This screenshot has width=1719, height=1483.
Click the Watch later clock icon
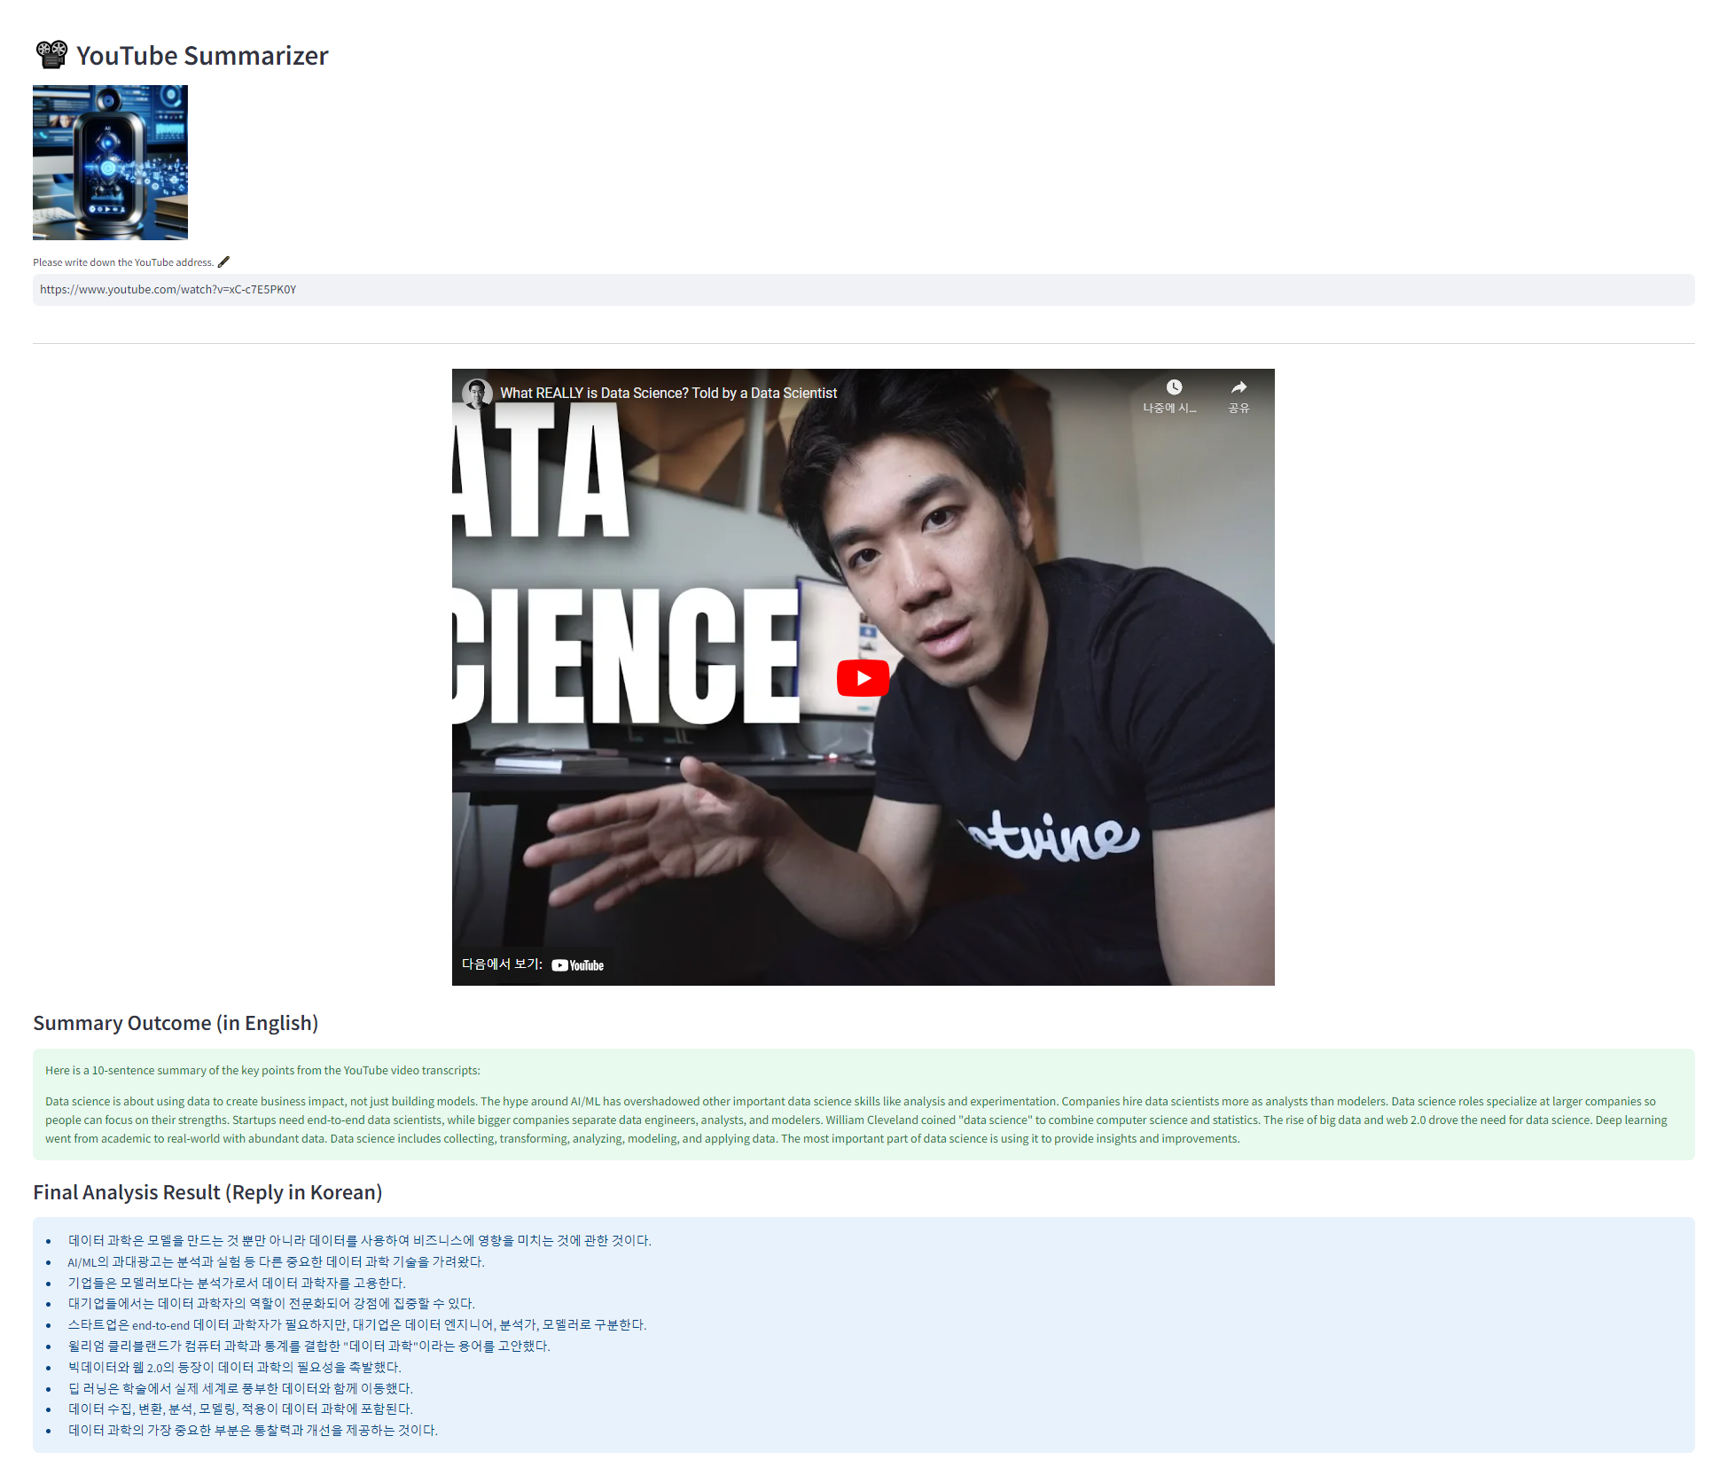[x=1173, y=387]
